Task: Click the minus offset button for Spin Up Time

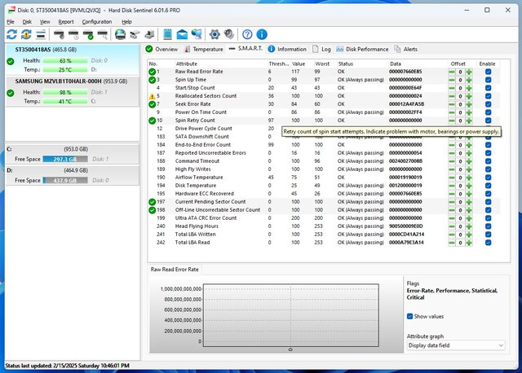Action: [x=453, y=80]
